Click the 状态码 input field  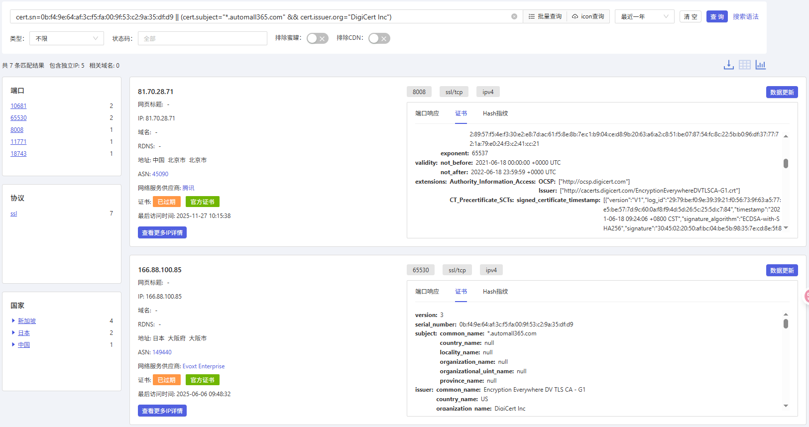202,38
